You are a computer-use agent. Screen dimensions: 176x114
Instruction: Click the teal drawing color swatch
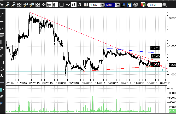(x=1, y=89)
